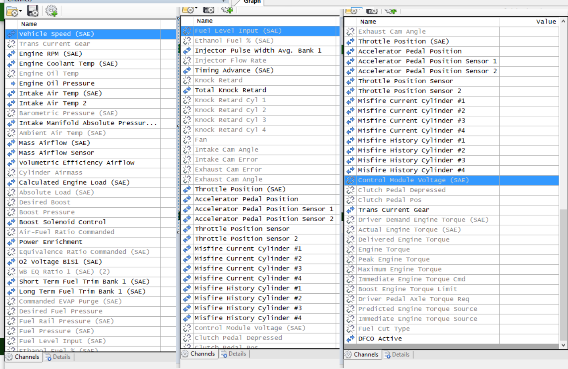This screenshot has height=369, width=568.
Task: Select Intake Manifold Absolute Pressure row
Action: click(x=90, y=123)
